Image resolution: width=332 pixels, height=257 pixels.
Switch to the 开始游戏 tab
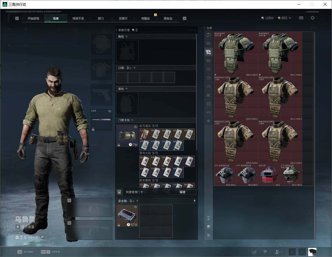pos(33,18)
